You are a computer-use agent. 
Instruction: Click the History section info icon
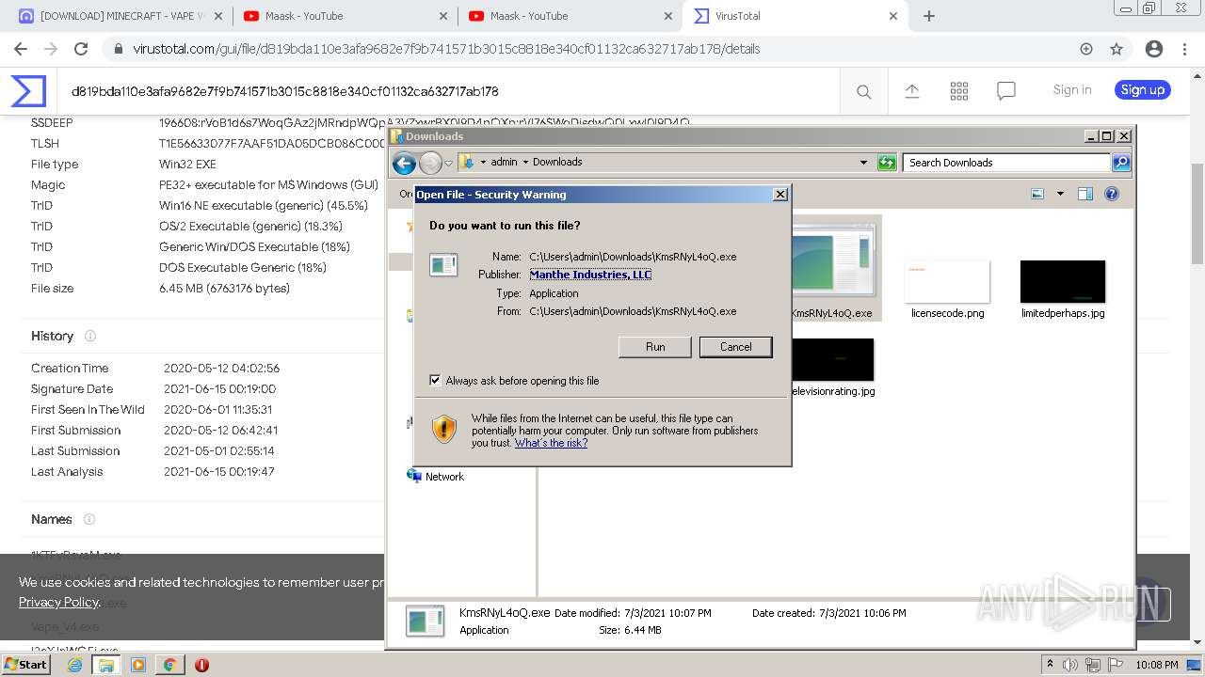pyautogui.click(x=90, y=336)
